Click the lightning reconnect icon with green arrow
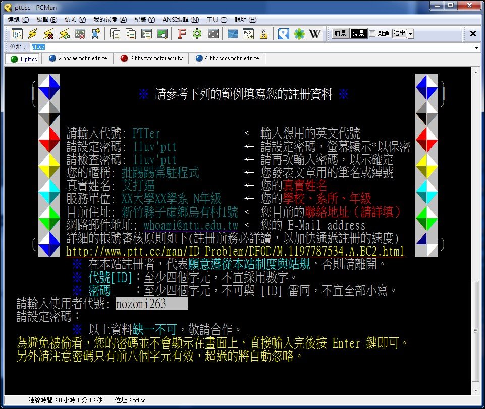This screenshot has height=409, width=485. tap(64, 34)
